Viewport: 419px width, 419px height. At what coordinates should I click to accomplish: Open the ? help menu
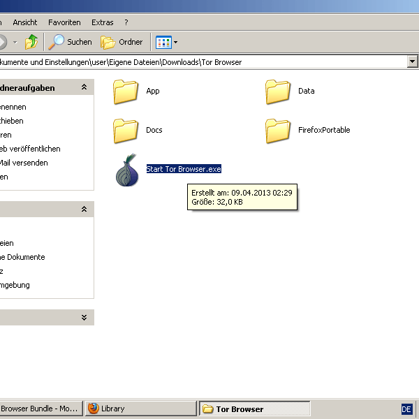pos(126,22)
